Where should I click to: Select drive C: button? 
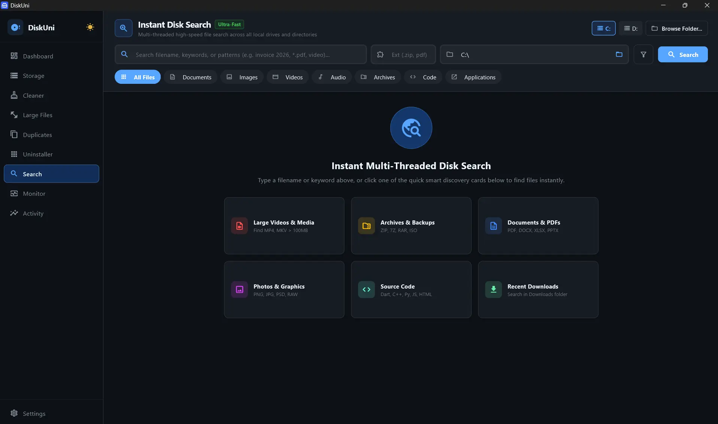[x=603, y=28]
